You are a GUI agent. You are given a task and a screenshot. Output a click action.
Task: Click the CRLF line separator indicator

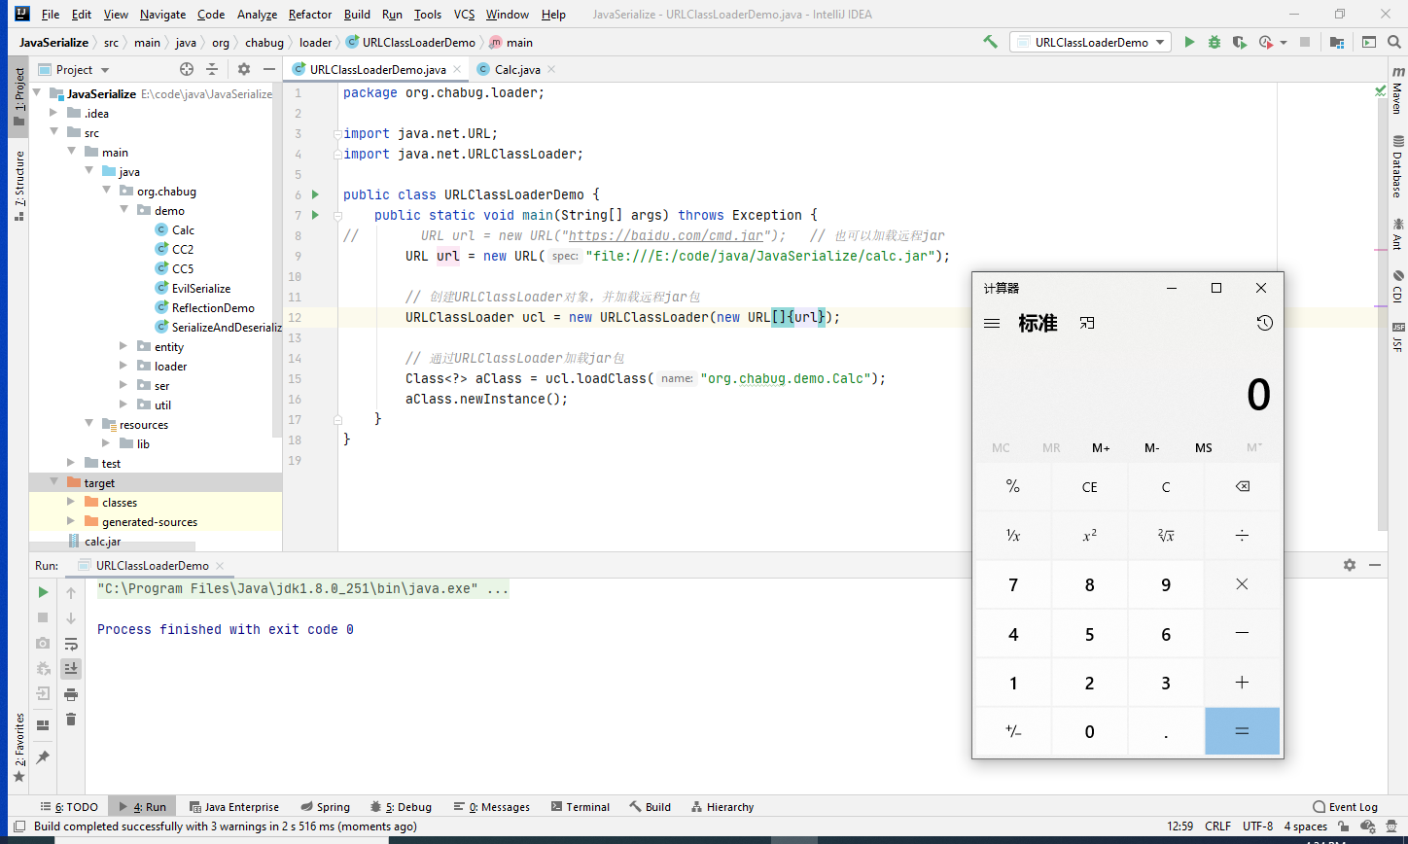[1217, 826]
